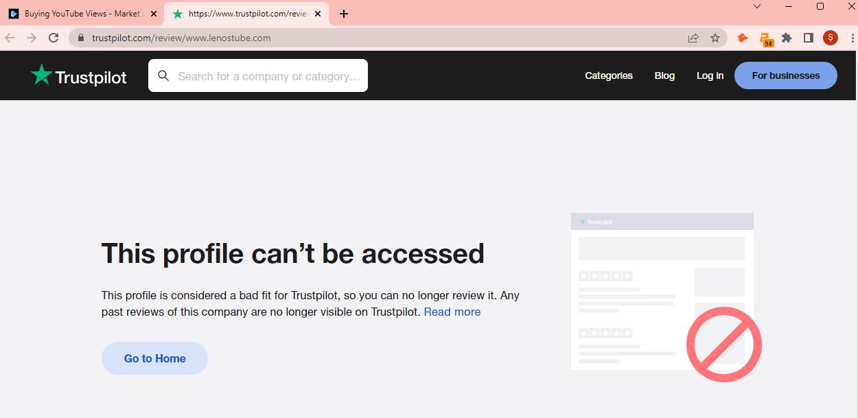The width and height of the screenshot is (858, 418).
Task: Open the orange fox-like extension icon
Action: tap(743, 38)
